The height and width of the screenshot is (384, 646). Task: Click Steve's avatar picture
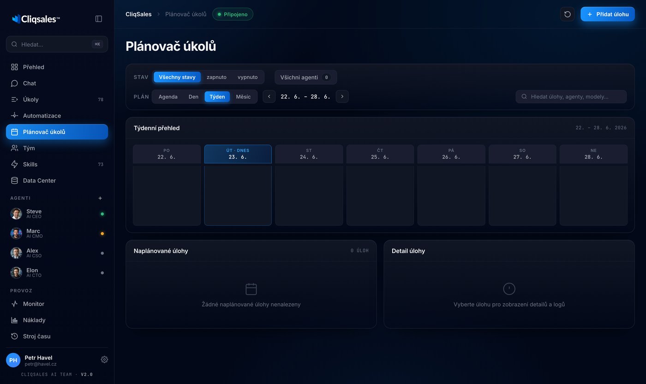16,214
